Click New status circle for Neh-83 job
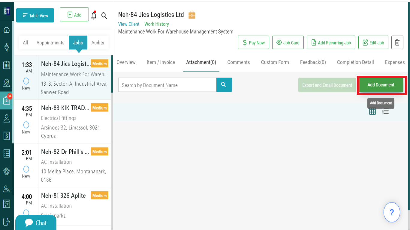Viewport: 410px width, 230px height. (26, 125)
